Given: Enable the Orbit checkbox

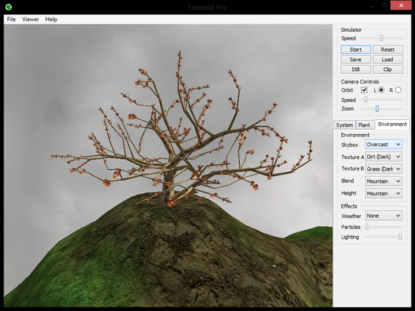Looking at the screenshot, I should 364,90.
